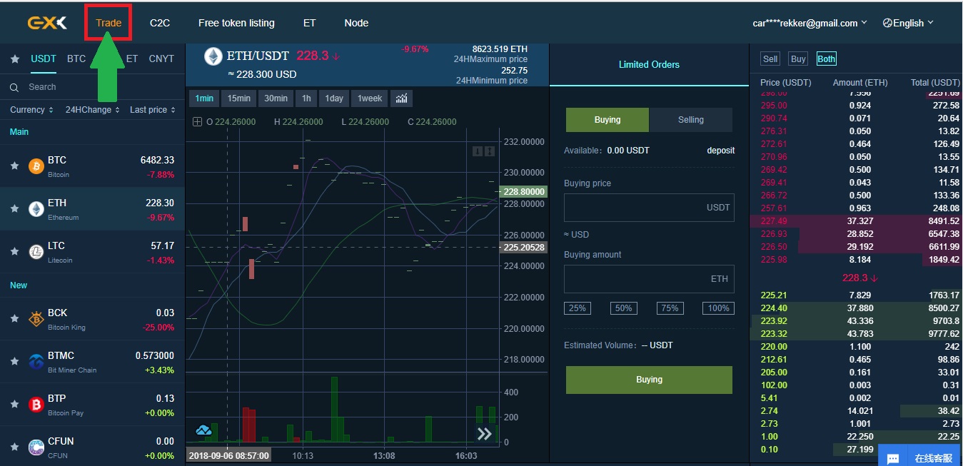The image size is (963, 466).
Task: Set buying amount to 25%
Action: coord(577,308)
